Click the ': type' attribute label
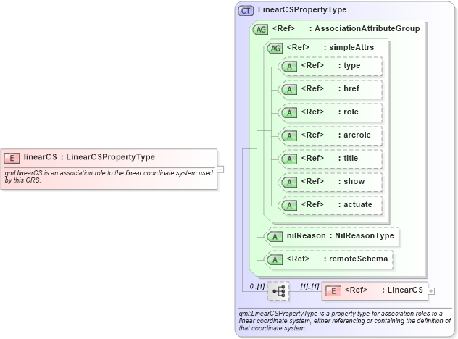This screenshot has width=458, height=339. pyautogui.click(x=349, y=65)
